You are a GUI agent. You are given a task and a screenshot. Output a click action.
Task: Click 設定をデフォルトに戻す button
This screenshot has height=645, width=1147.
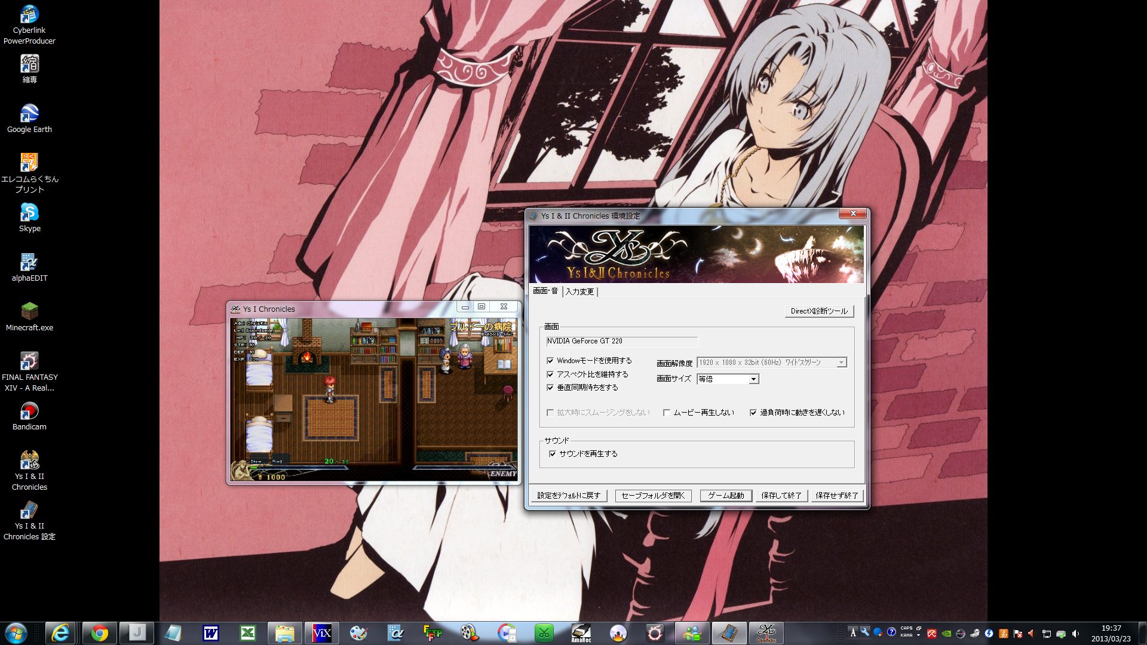[569, 496]
